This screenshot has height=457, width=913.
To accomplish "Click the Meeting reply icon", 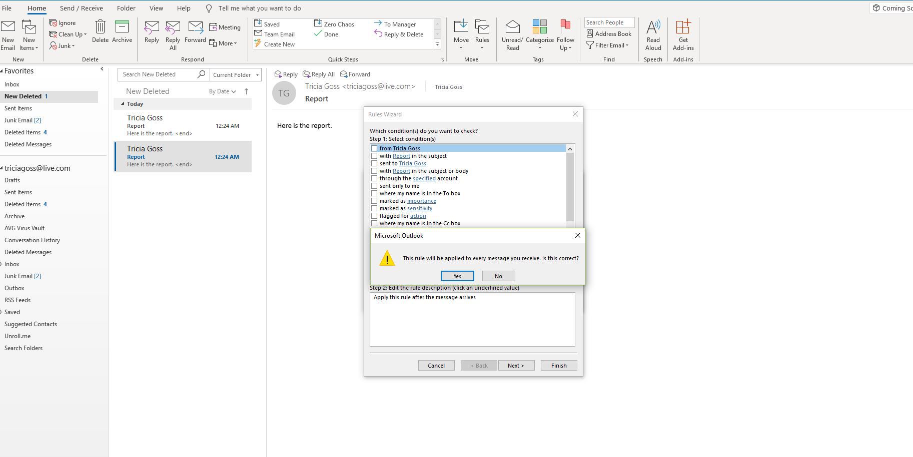I will (x=213, y=27).
